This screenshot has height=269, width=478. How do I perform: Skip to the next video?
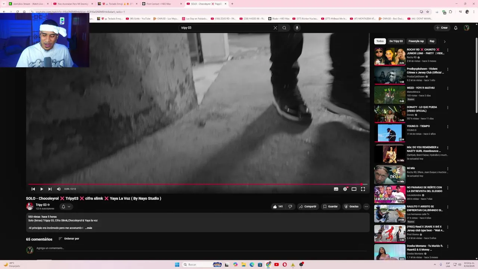tap(50, 189)
